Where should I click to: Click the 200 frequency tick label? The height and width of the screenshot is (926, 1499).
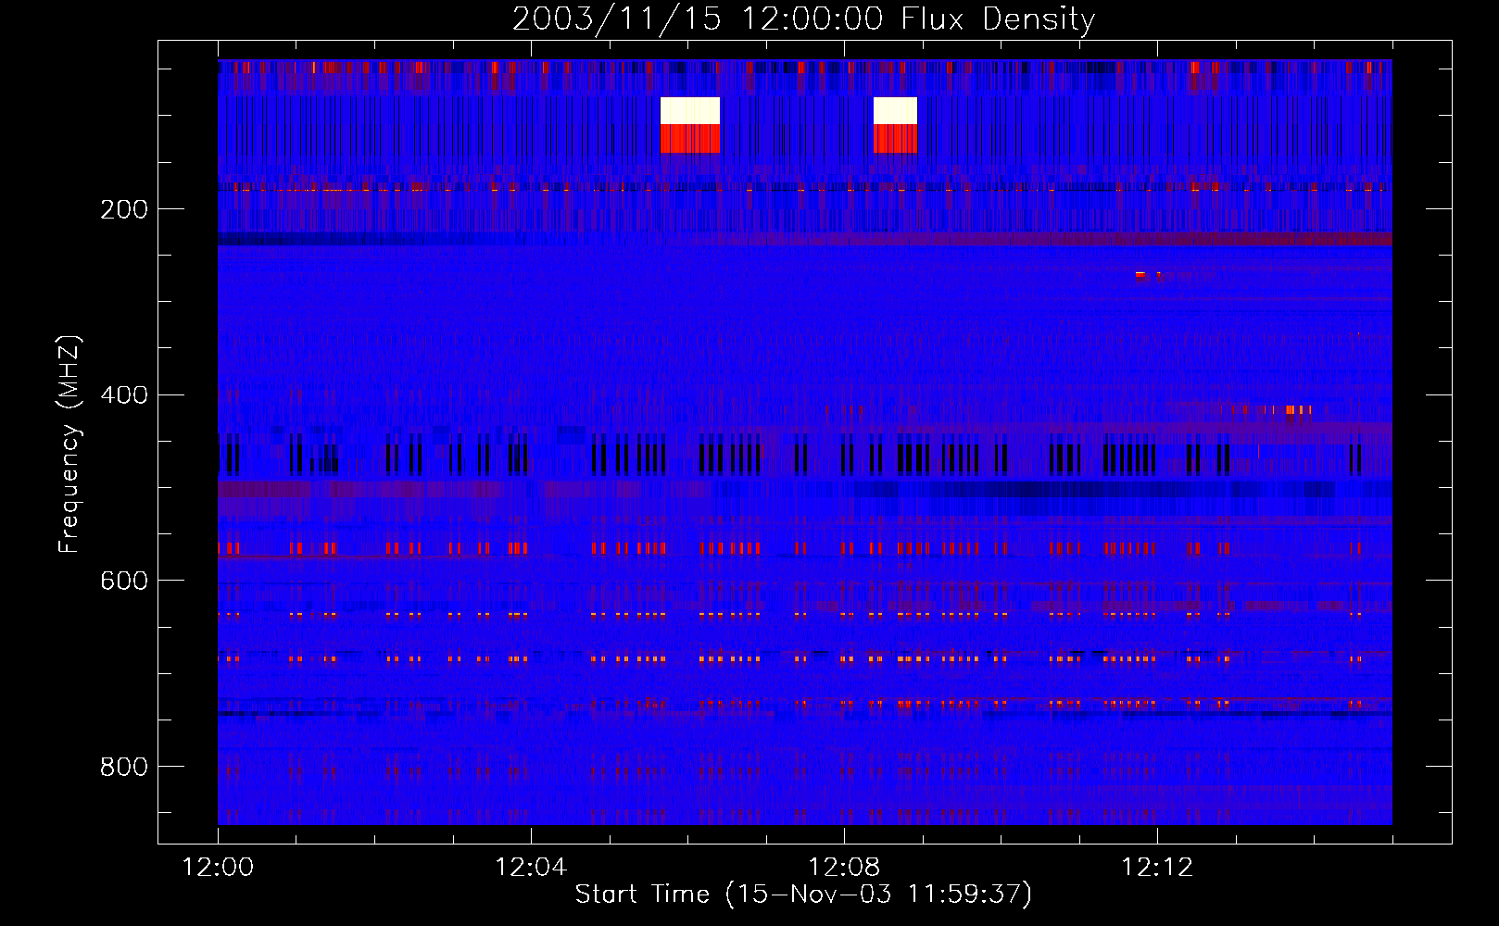[x=124, y=209]
